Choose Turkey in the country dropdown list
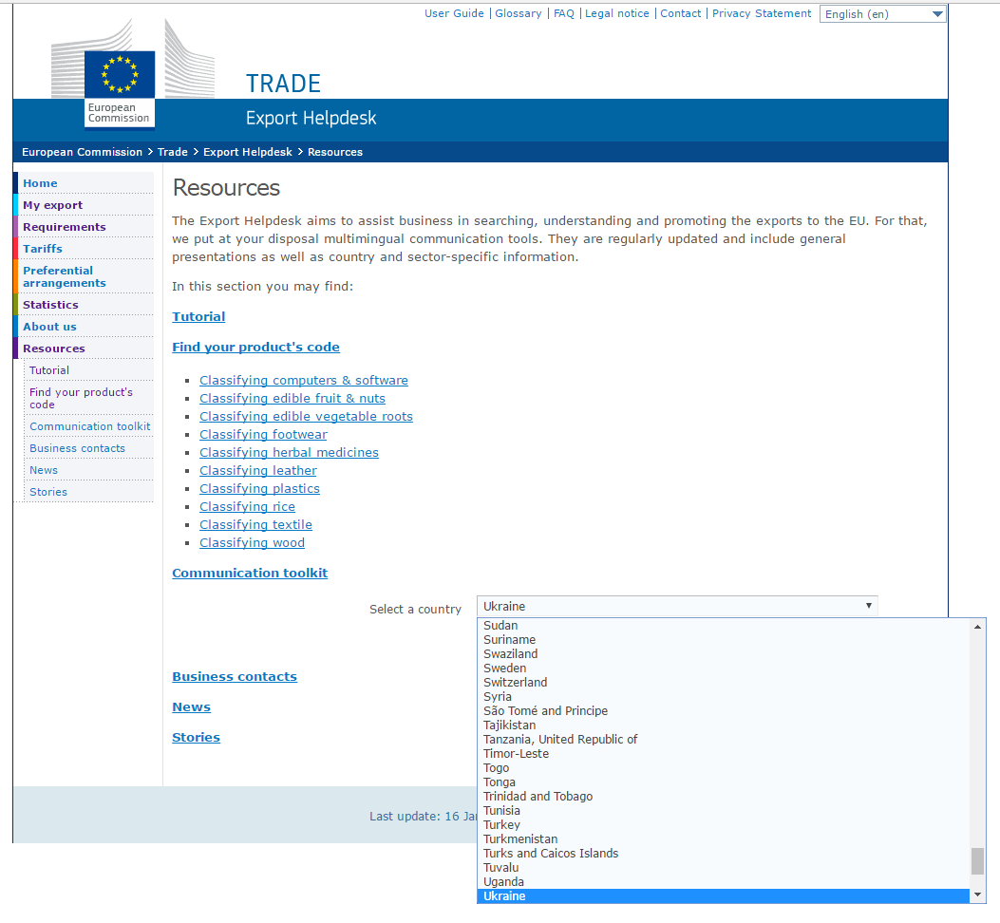1000x923 pixels. pos(501,825)
